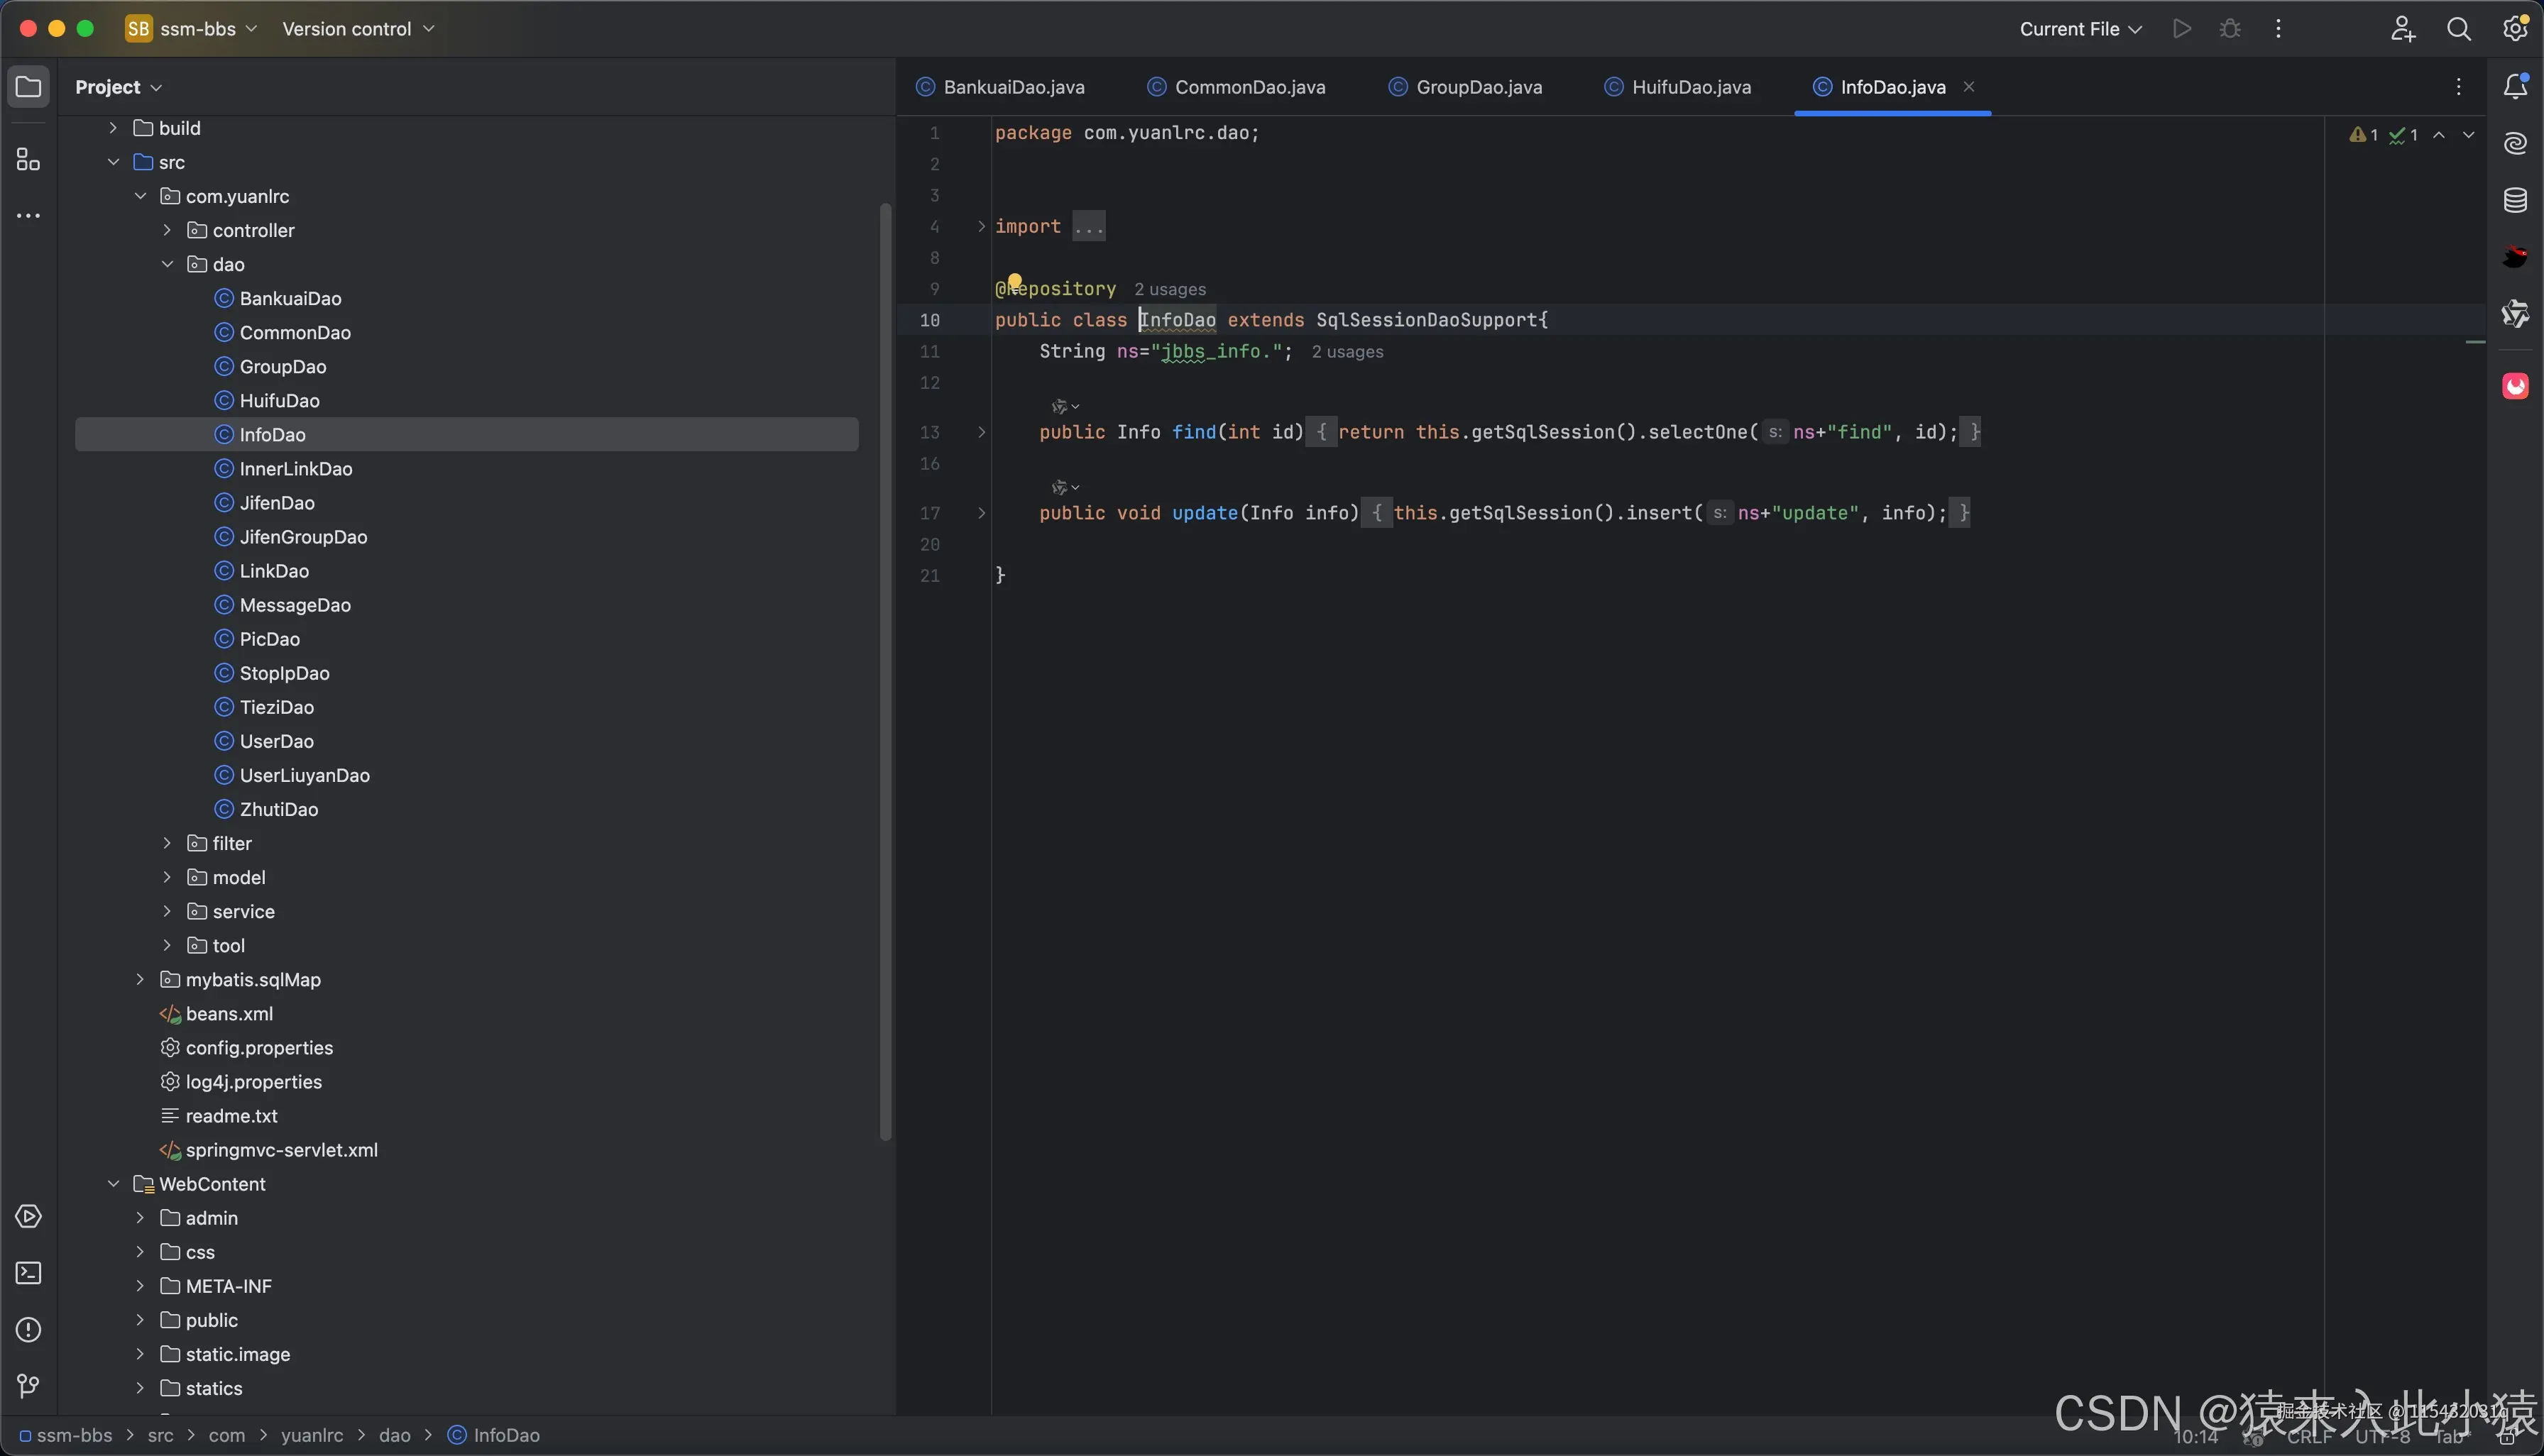Show more tool windows ellipsis
This screenshot has height=1456, width=2544.
[28, 216]
